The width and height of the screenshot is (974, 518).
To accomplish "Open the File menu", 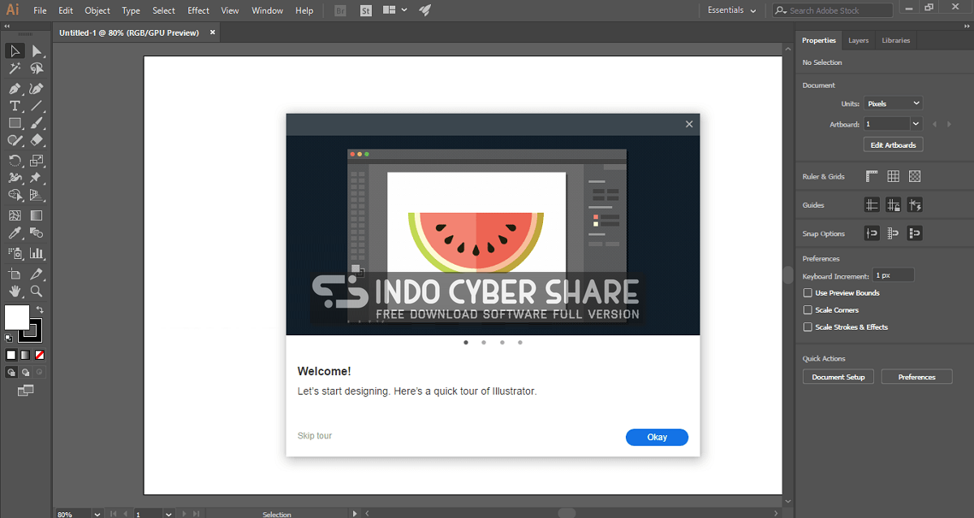I will (x=41, y=11).
